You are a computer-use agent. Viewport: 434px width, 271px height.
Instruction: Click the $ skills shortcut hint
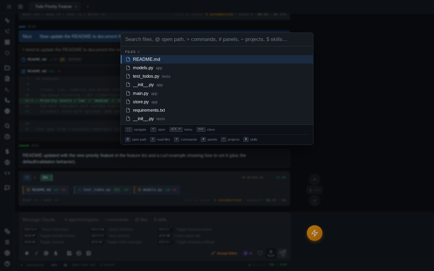pos(250,139)
